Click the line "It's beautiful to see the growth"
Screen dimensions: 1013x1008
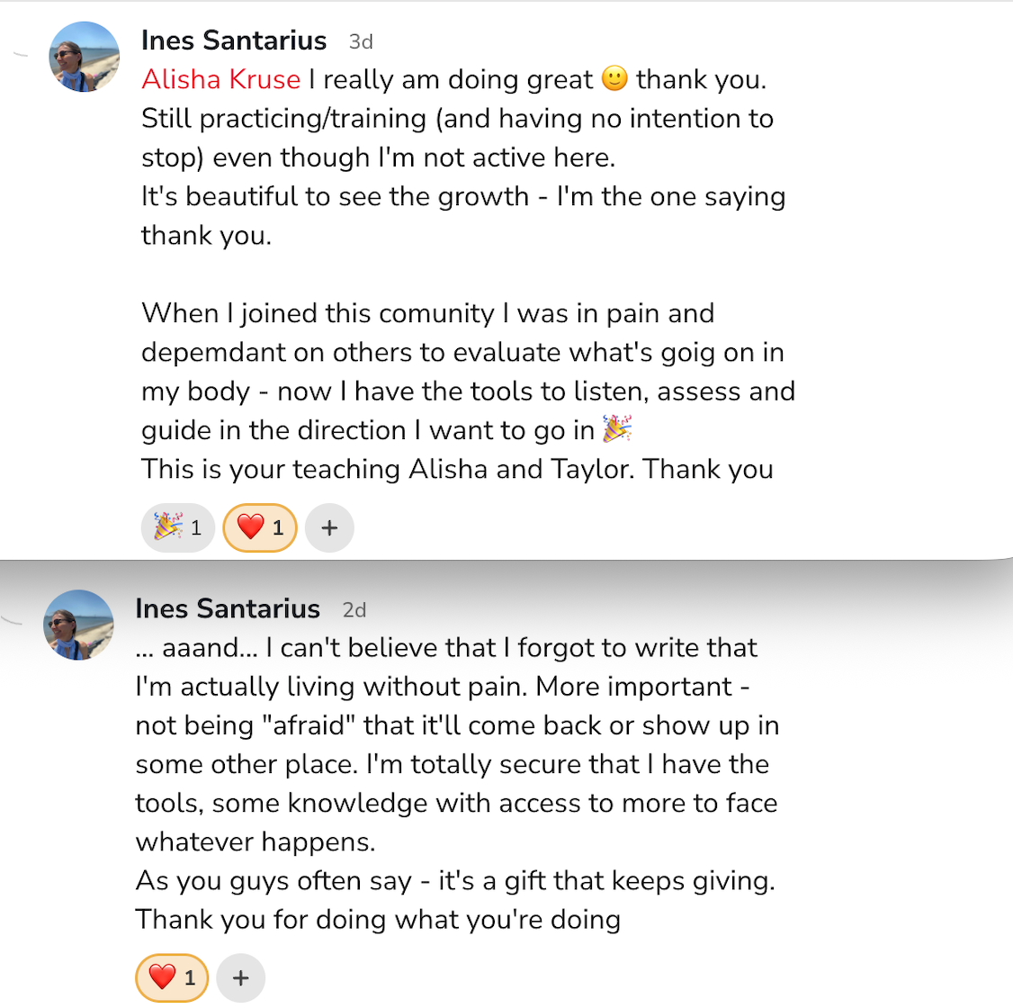[335, 196]
